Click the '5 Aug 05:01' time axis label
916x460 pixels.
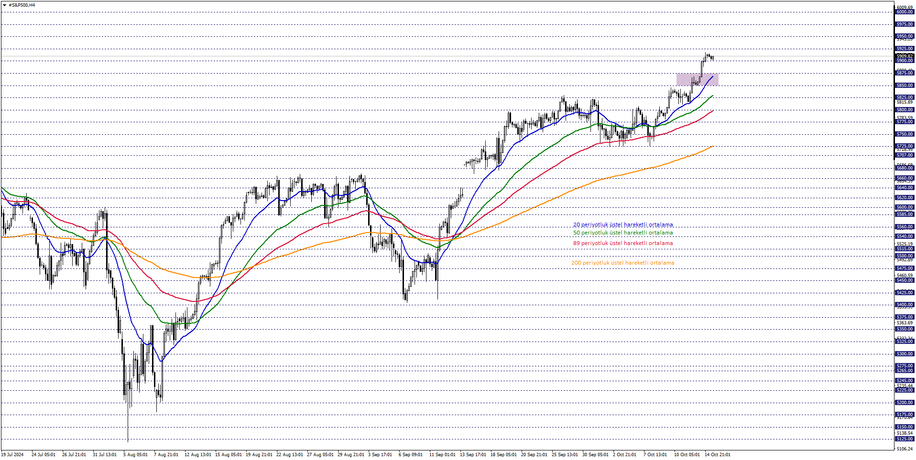coord(135,455)
